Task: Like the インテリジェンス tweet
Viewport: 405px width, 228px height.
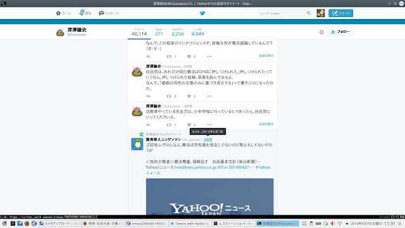Action: (x=189, y=56)
